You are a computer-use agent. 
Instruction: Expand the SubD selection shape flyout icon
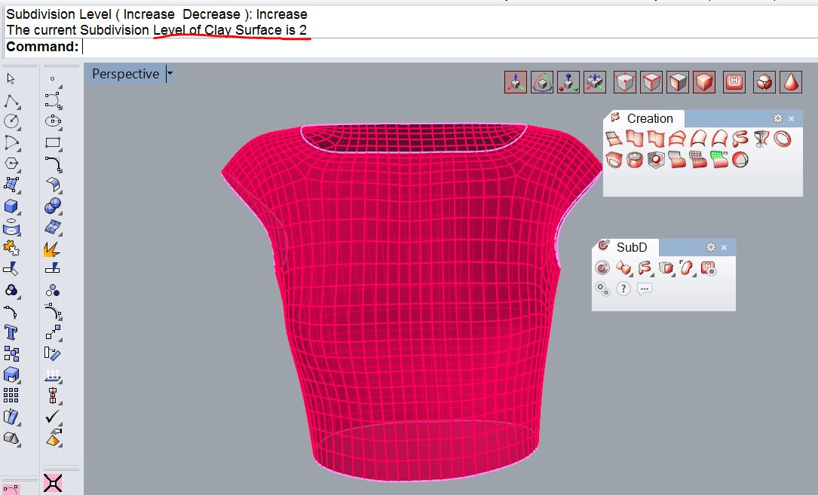tap(687, 268)
